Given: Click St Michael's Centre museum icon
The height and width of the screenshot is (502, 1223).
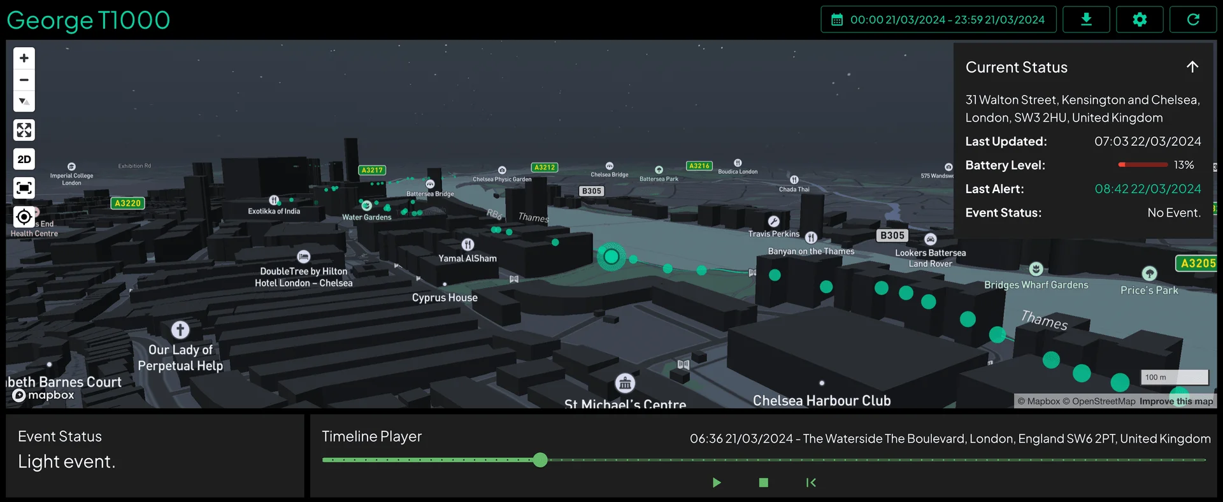Looking at the screenshot, I should pos(626,384).
